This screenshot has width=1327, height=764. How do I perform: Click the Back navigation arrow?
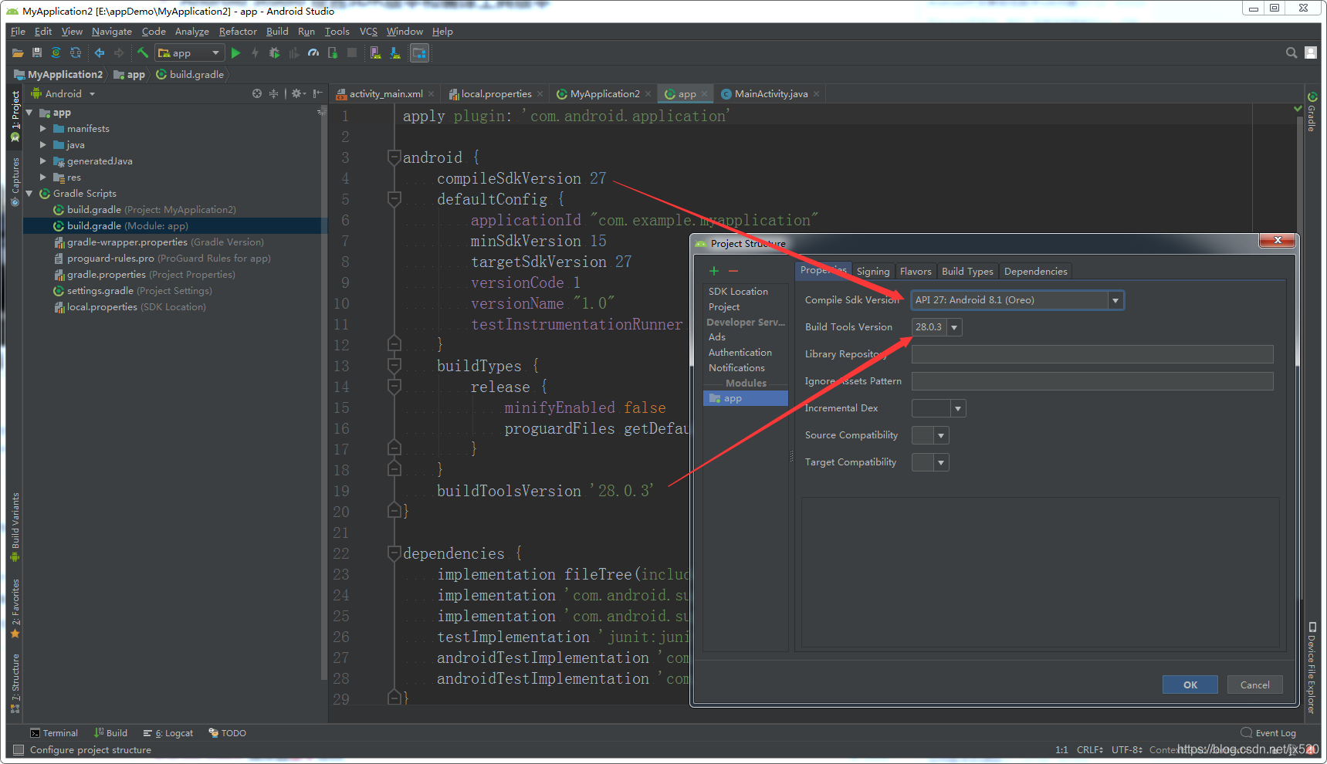pyautogui.click(x=100, y=53)
